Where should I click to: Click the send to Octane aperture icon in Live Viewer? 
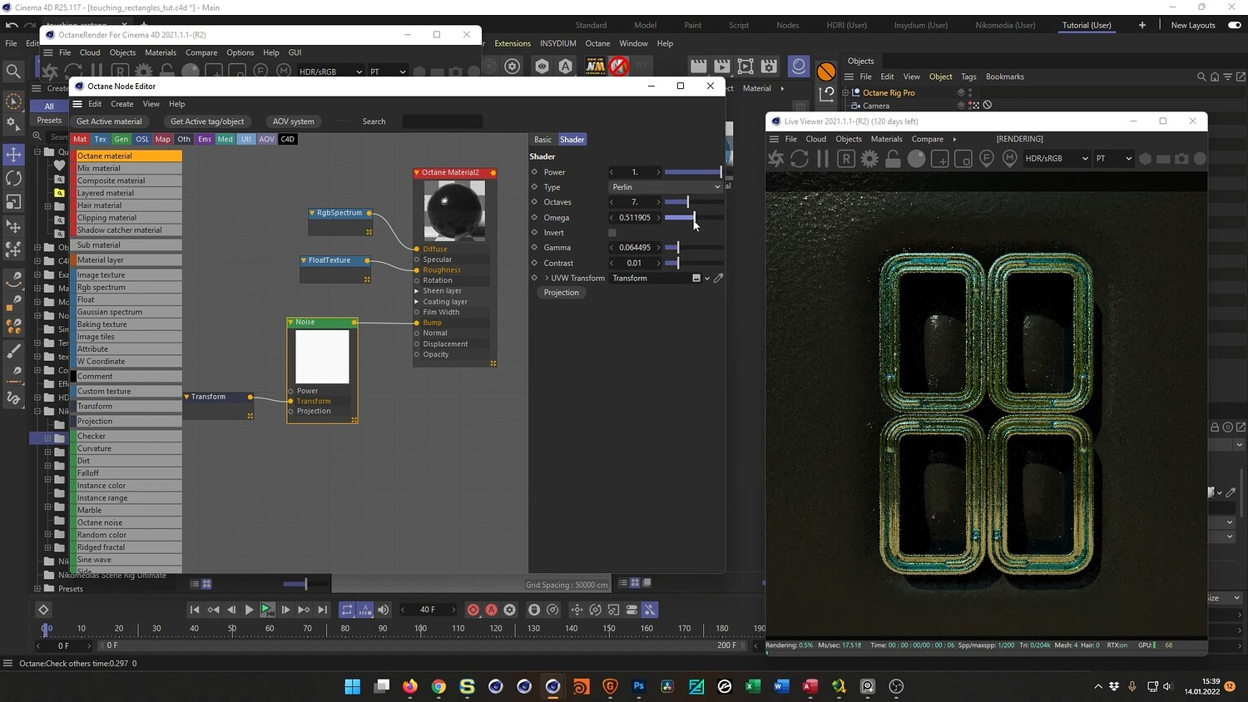pyautogui.click(x=776, y=158)
